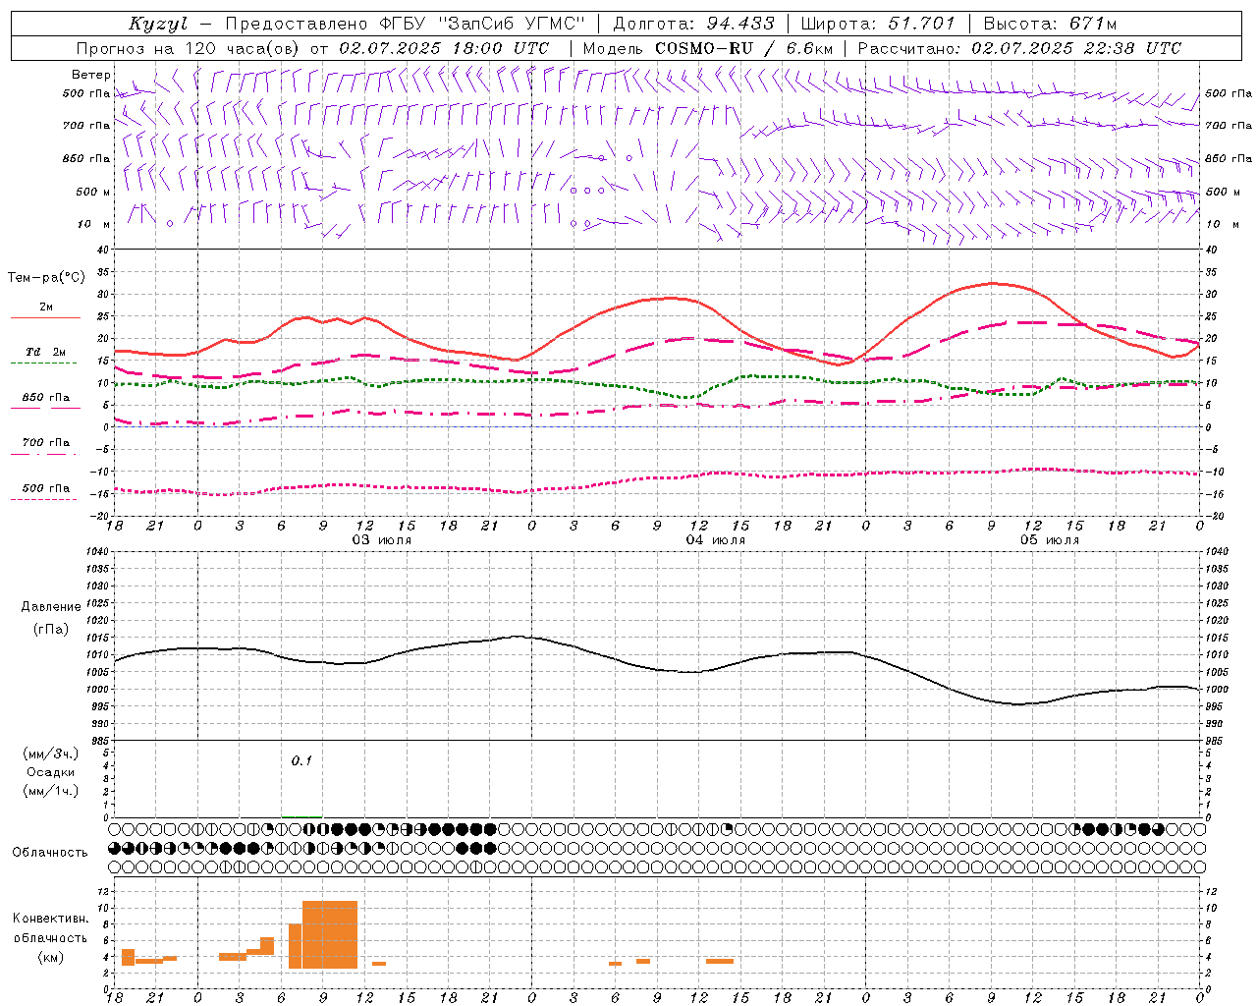
Task: Click the 'Давление' pressure panel label
Action: pyautogui.click(x=51, y=607)
